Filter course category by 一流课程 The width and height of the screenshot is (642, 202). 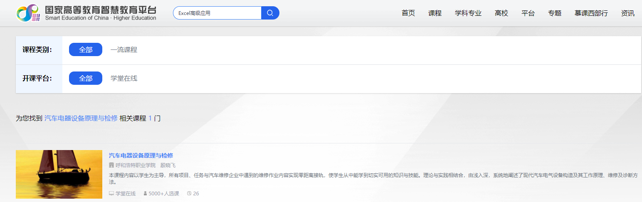click(x=124, y=50)
